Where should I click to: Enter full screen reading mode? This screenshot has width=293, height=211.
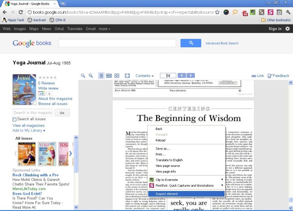click(x=127, y=75)
